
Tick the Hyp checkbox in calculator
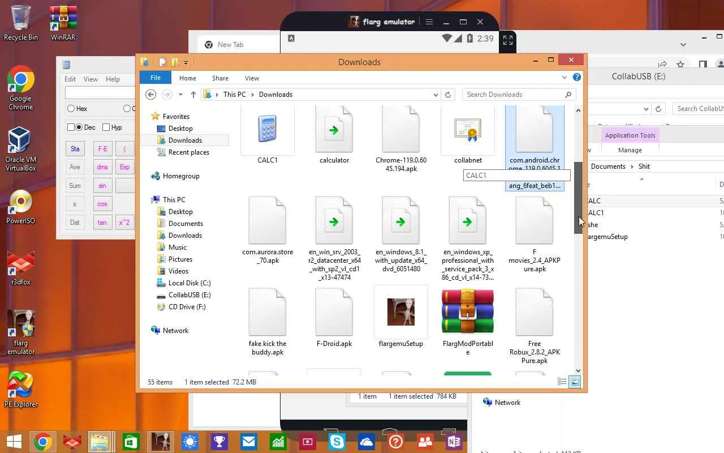pos(112,127)
